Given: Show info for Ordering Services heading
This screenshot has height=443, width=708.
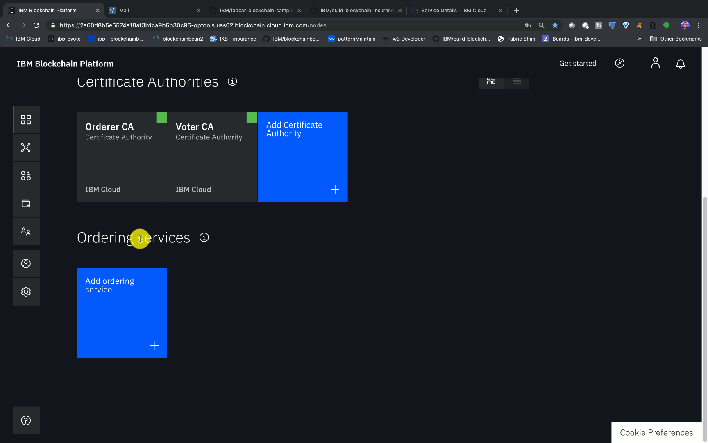Looking at the screenshot, I should tap(204, 237).
